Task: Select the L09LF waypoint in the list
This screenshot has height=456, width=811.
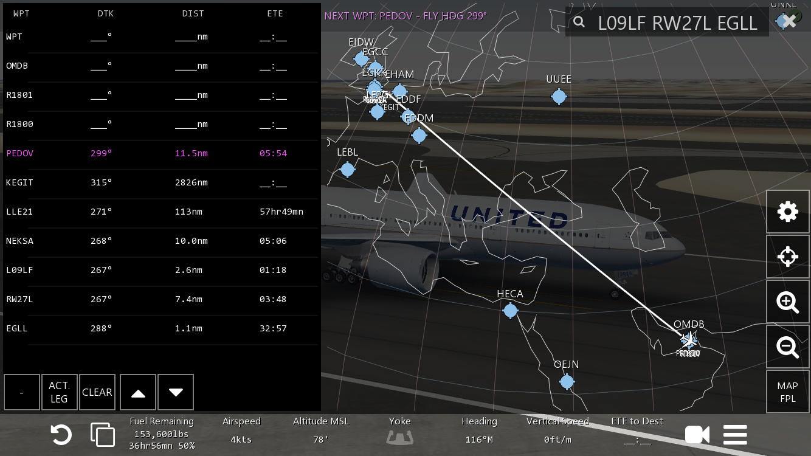Action: pos(161,270)
